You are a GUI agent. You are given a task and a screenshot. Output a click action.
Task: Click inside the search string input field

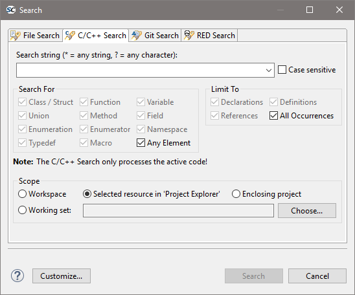point(141,71)
